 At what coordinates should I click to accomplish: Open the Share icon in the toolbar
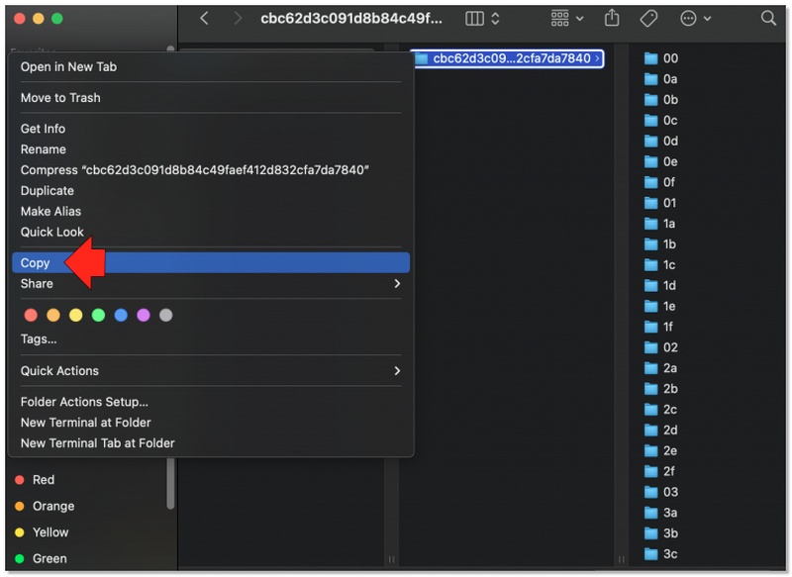pyautogui.click(x=612, y=18)
